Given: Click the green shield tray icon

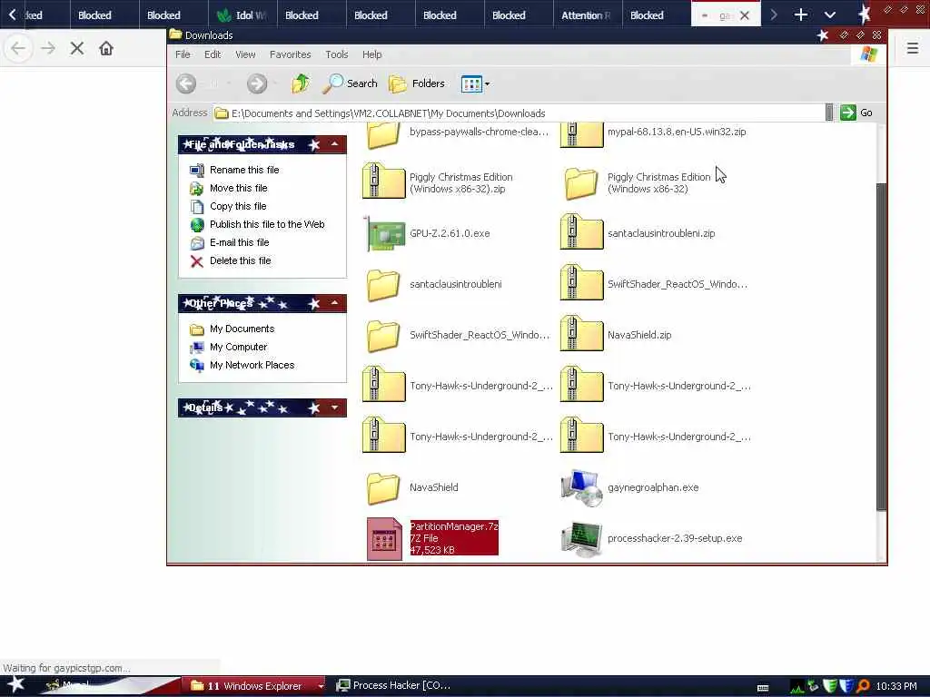Looking at the screenshot, I should tap(830, 686).
